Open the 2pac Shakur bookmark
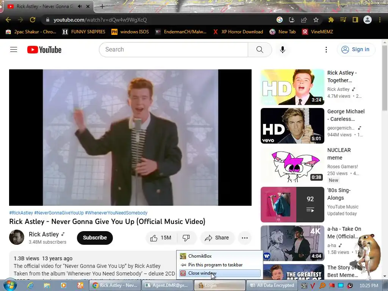388x291 pixels. coord(31,32)
